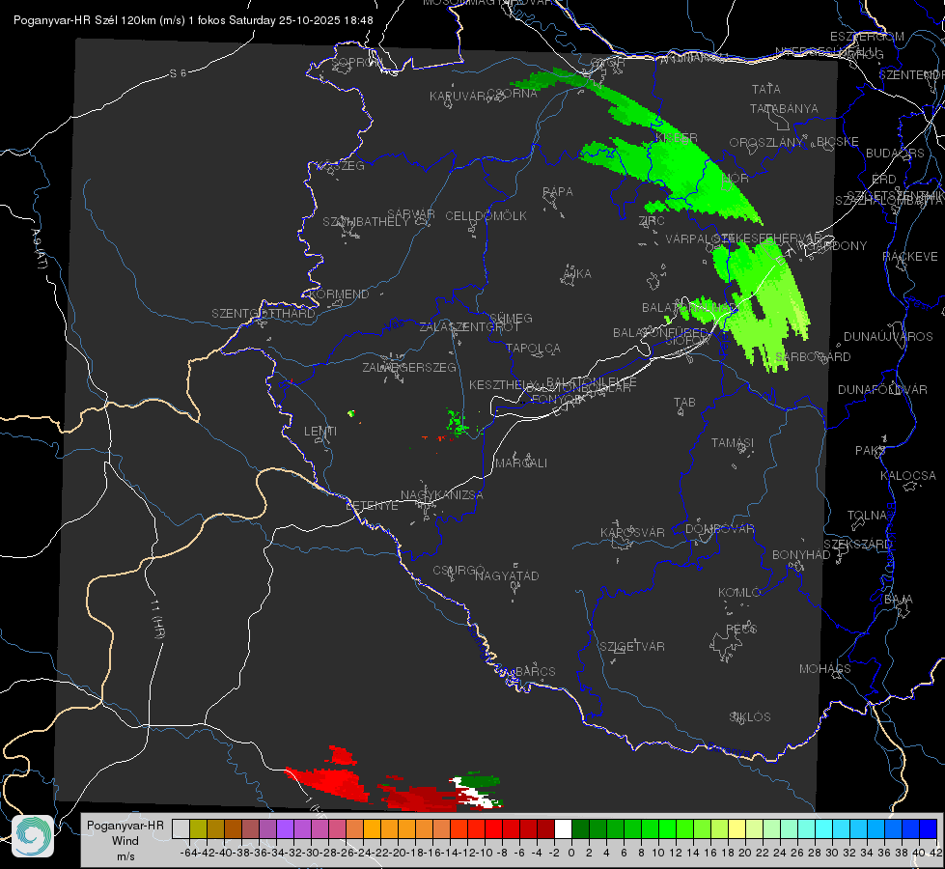Select the OROSZLÁNY label

[766, 143]
